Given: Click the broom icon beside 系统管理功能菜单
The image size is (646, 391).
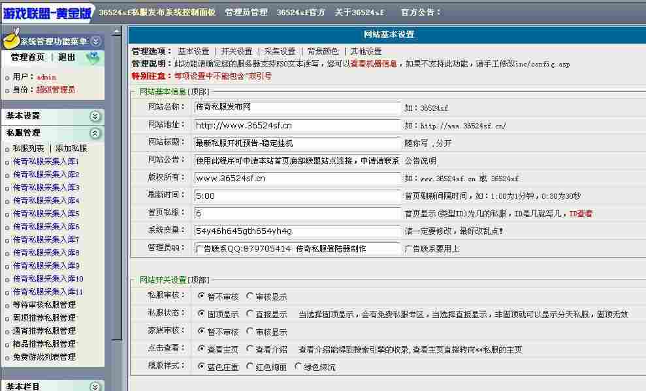Looking at the screenshot, I should (10, 40).
